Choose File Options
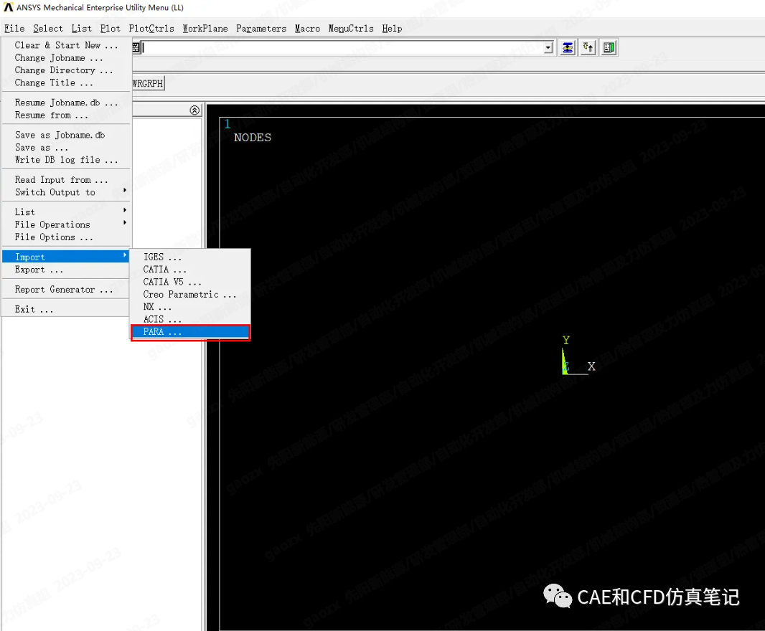765x631 pixels. [x=66, y=237]
